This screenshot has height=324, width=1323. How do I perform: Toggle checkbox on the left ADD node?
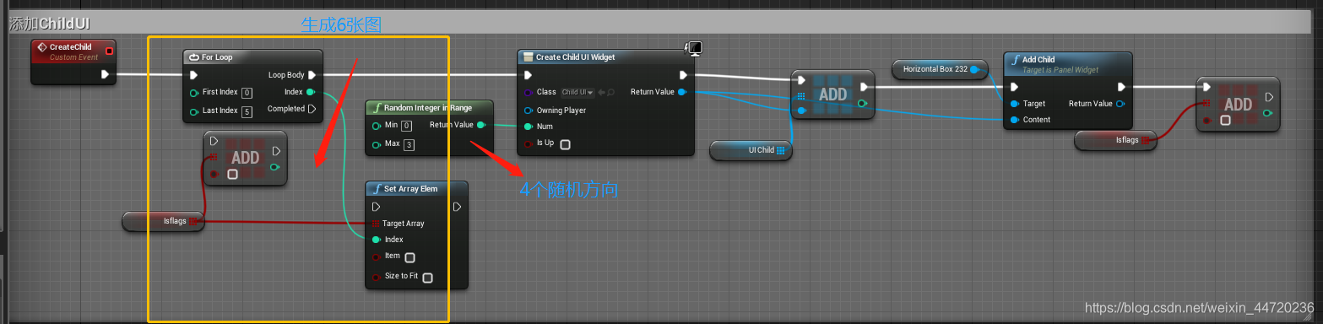point(232,175)
